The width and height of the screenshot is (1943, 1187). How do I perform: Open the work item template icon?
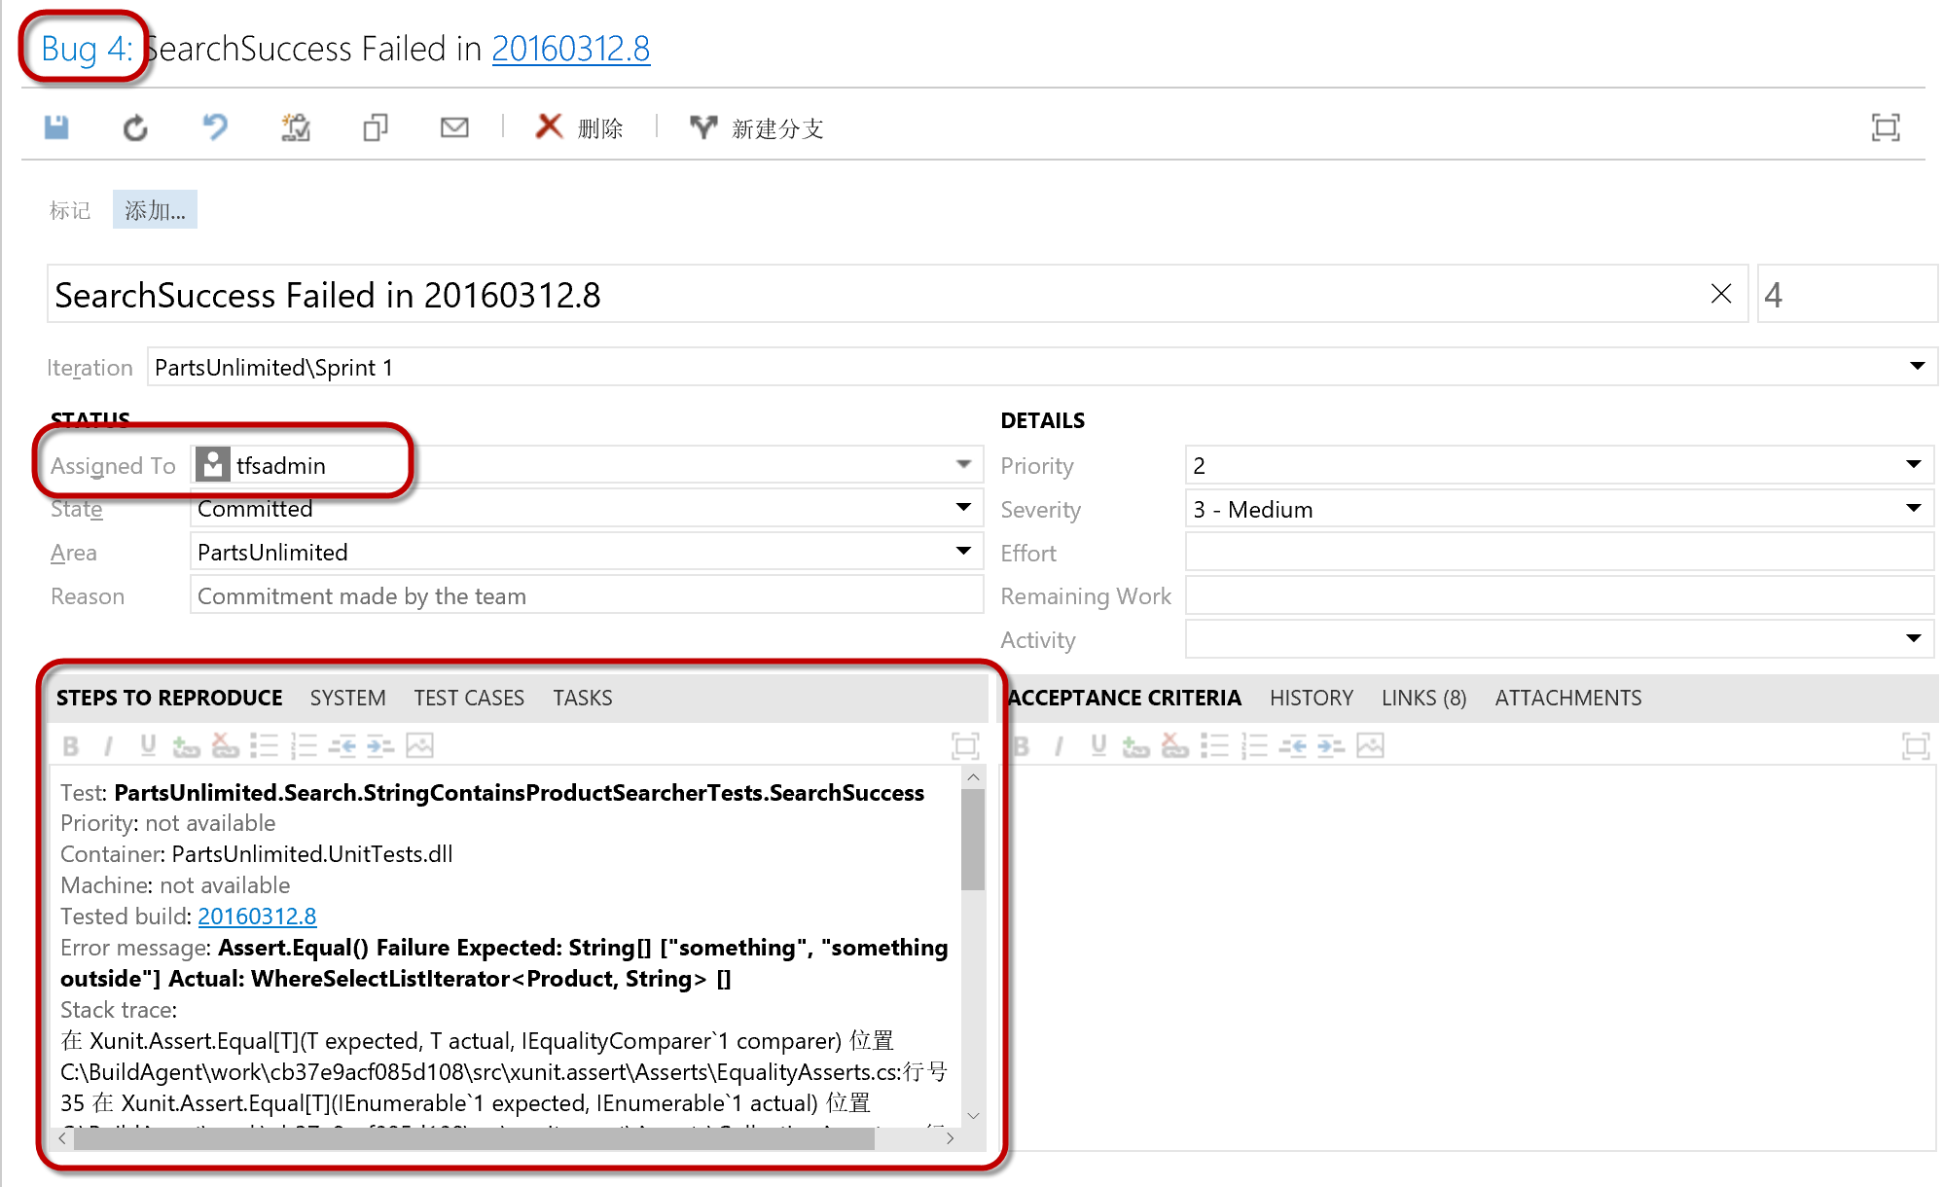[x=296, y=127]
